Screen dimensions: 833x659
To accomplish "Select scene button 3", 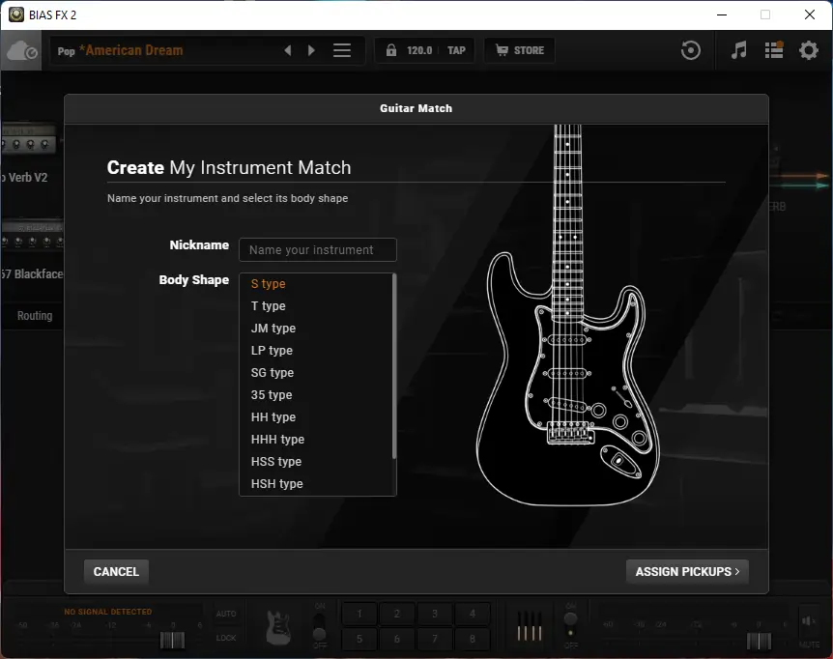I will pos(435,614).
